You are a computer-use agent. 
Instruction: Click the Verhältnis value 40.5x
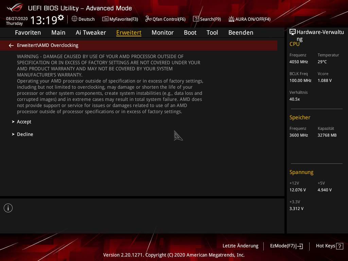pos(295,99)
